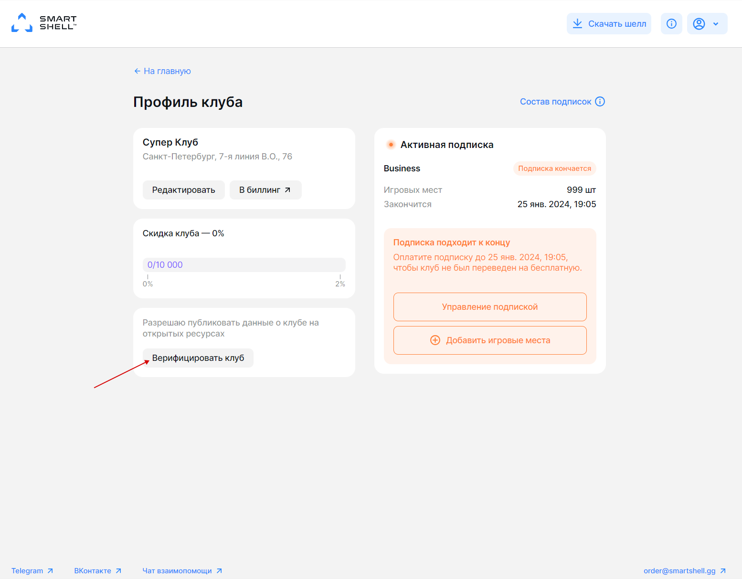Open ВКонтакте footer link
Viewport: 742px width, 579px height.
(x=93, y=571)
